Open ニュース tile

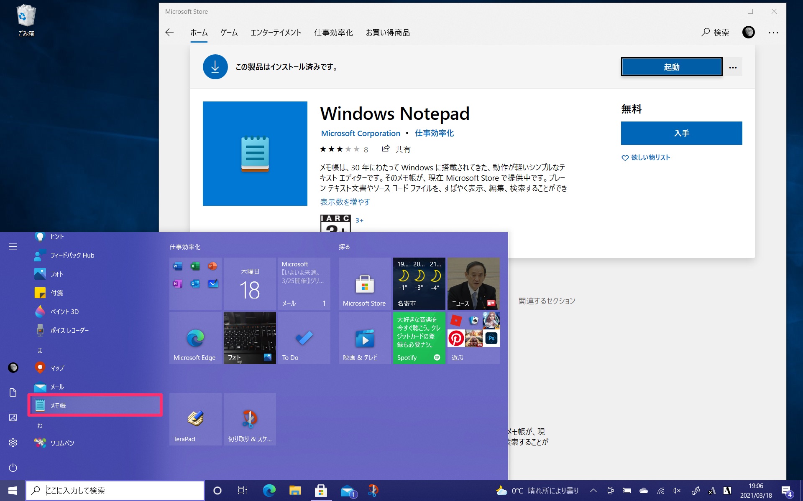pos(473,283)
